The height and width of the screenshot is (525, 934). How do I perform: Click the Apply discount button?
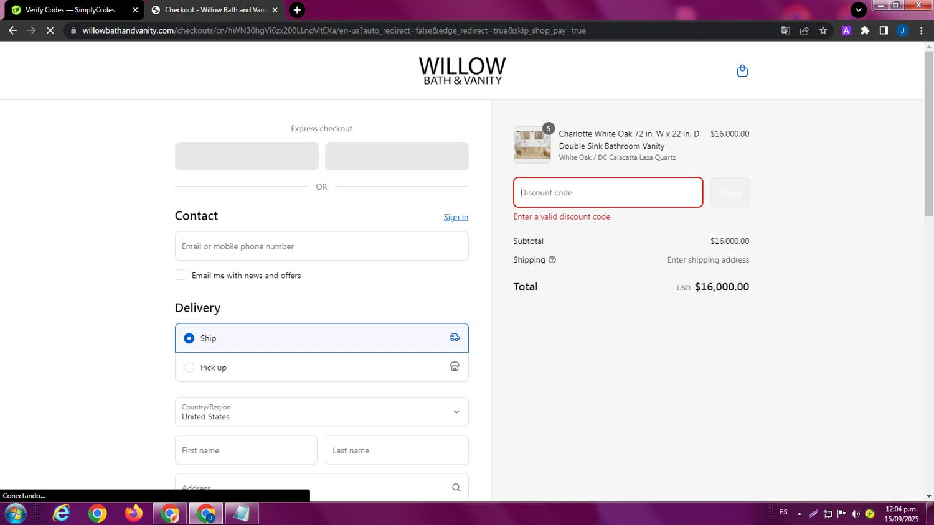click(x=730, y=192)
